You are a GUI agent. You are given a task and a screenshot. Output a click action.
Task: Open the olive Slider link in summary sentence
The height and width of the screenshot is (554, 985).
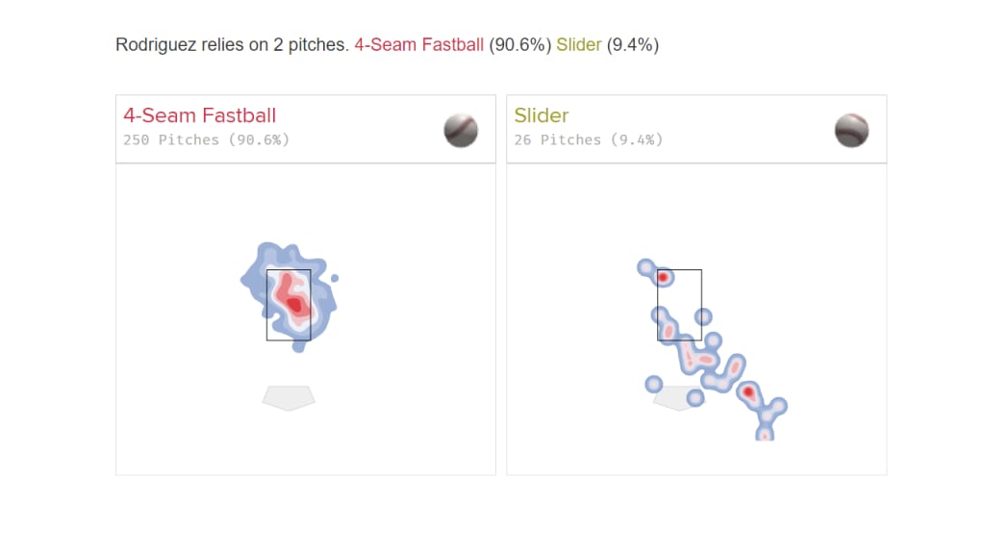[x=578, y=44]
